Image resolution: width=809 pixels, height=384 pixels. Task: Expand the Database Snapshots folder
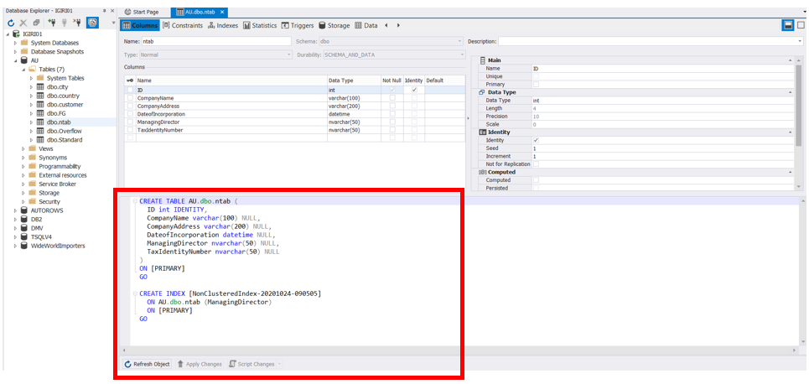(x=15, y=52)
